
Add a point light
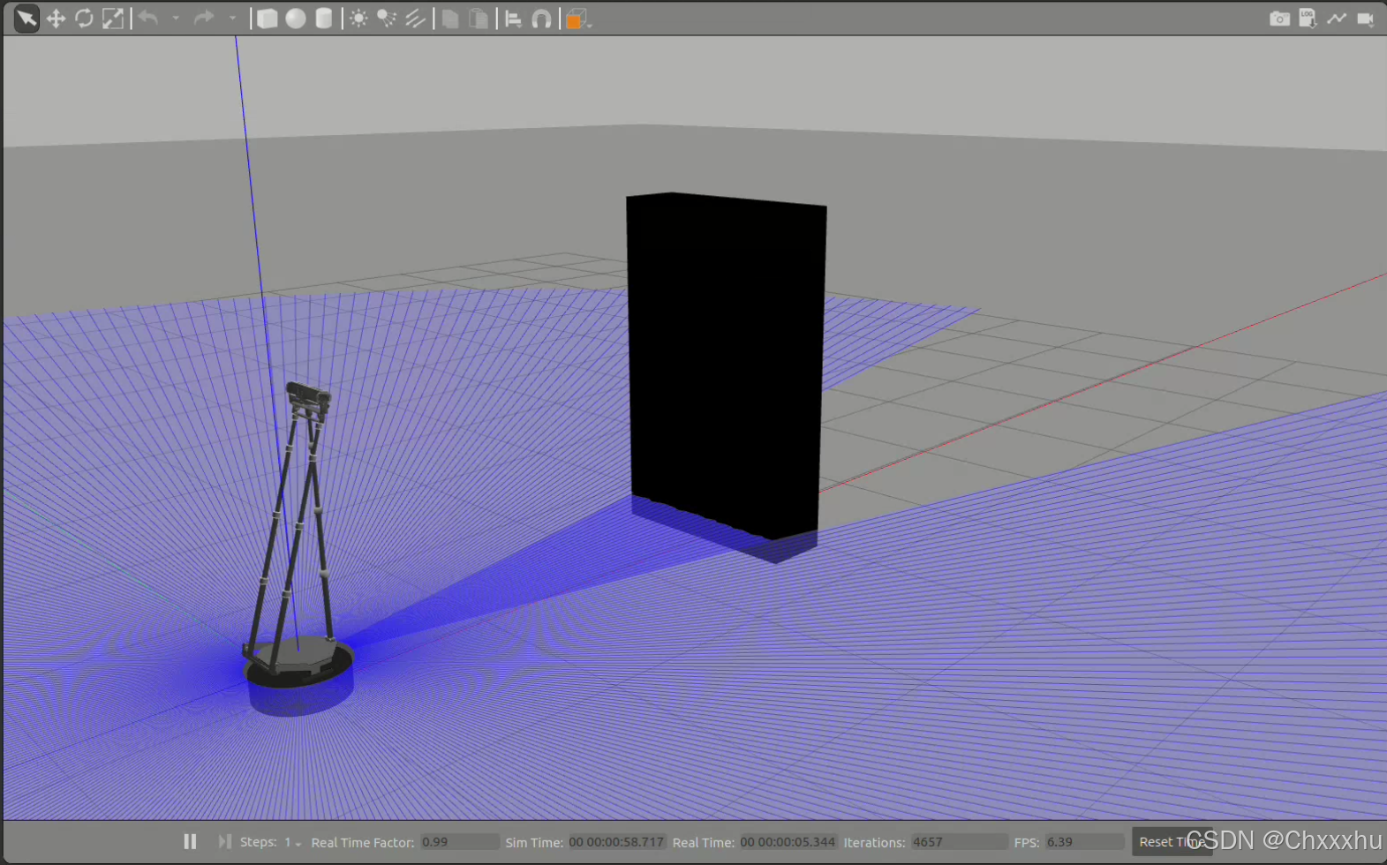click(358, 19)
